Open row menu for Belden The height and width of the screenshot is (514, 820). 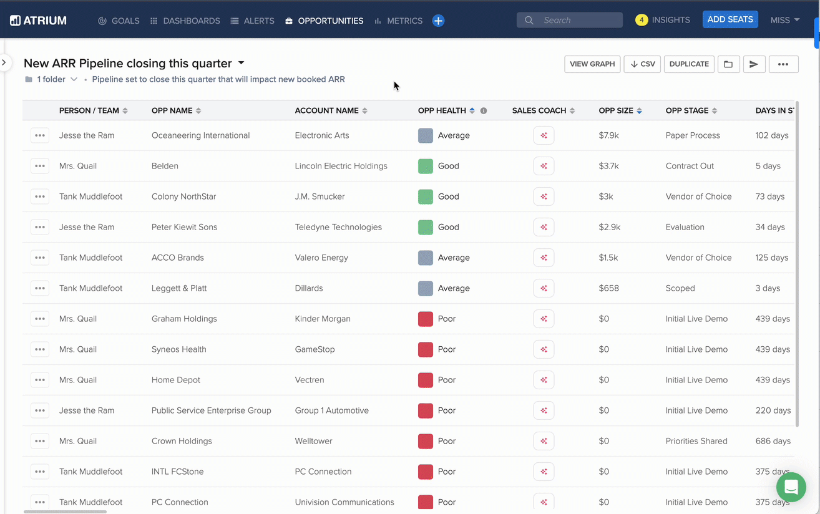coord(40,166)
